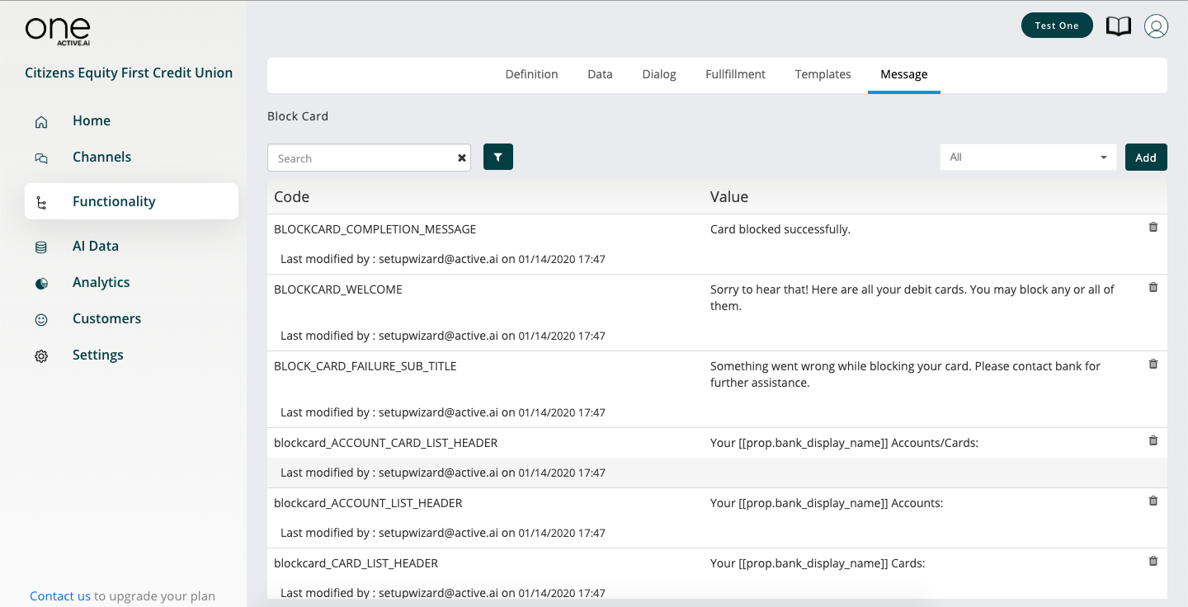Viewport: 1188px width, 607px height.
Task: Select the Message tab
Action: 904,74
